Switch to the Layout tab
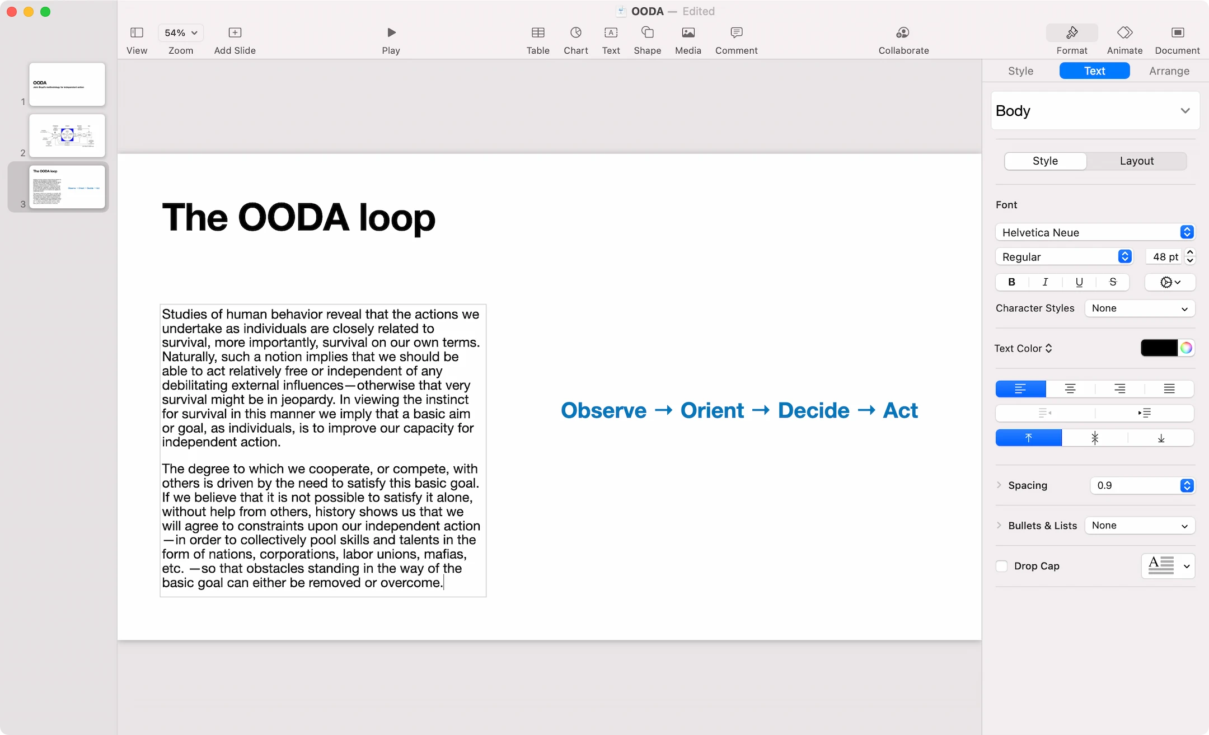The width and height of the screenshot is (1209, 735). pyautogui.click(x=1137, y=161)
